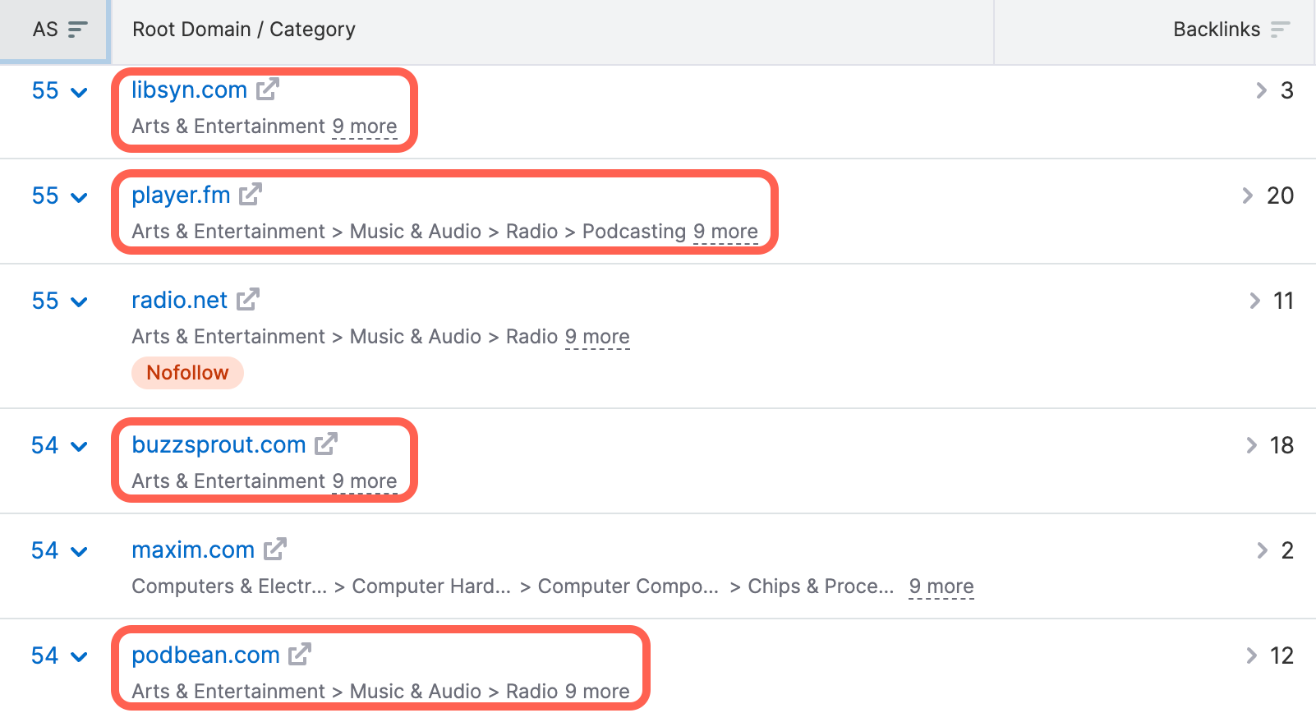This screenshot has width=1316, height=713.
Task: Open the podbean.com domain link
Action: coord(206,655)
